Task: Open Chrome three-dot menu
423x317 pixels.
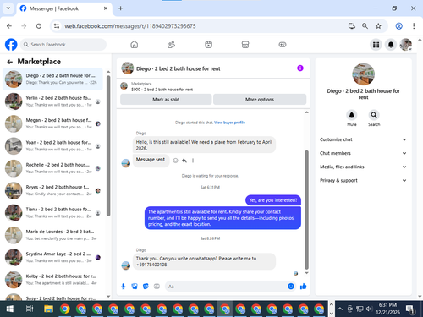Action: 414,26
